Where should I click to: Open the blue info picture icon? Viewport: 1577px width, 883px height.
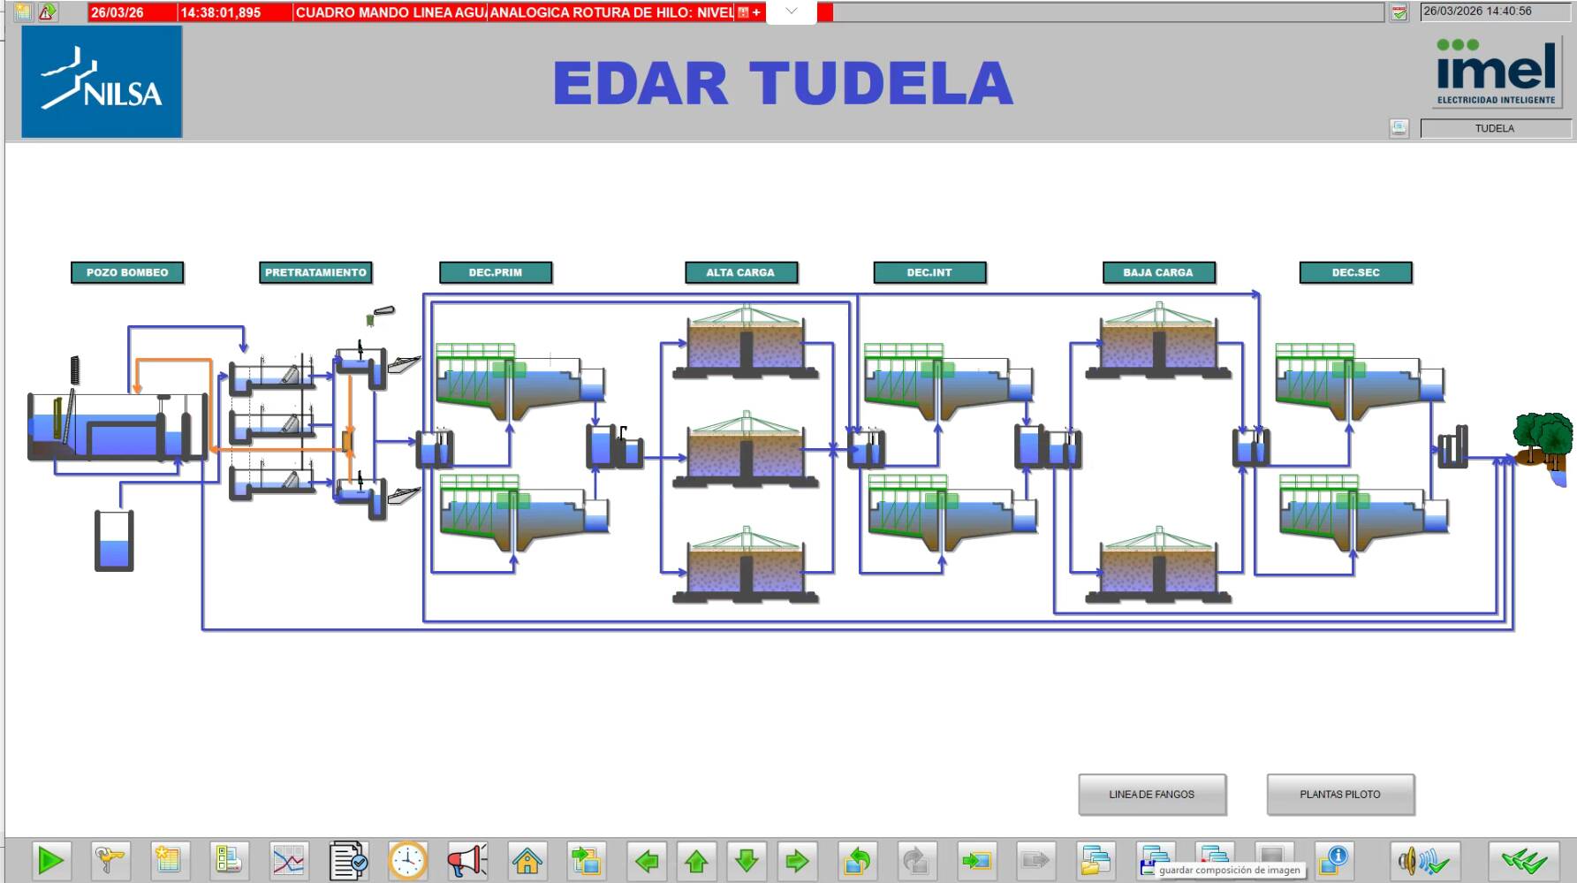coord(1332,859)
